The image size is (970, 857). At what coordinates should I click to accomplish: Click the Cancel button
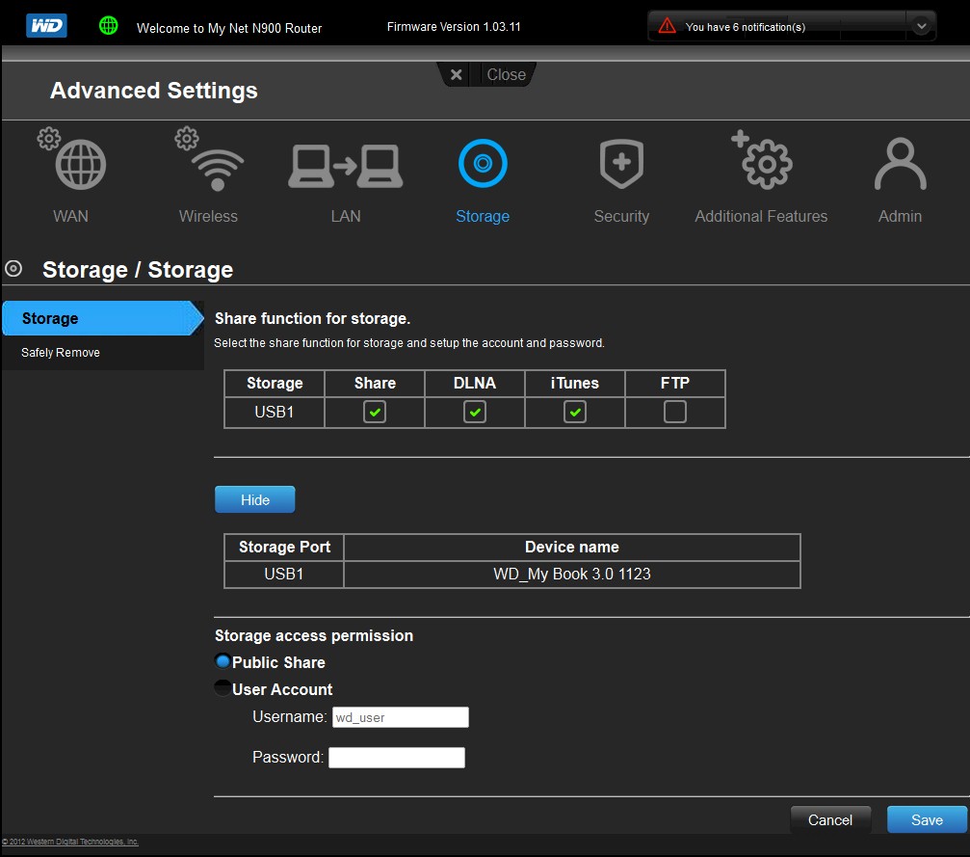click(830, 819)
